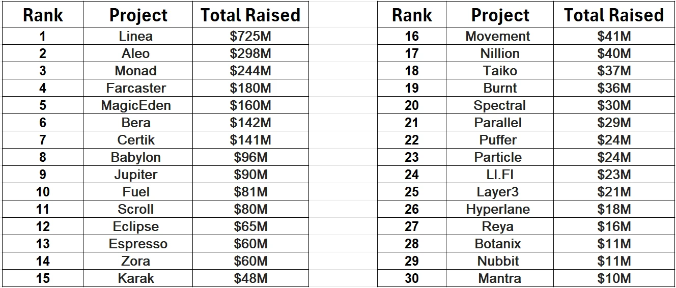Select the Hyperlane project name
Viewport: 676px width, 288px height.
tap(498, 210)
